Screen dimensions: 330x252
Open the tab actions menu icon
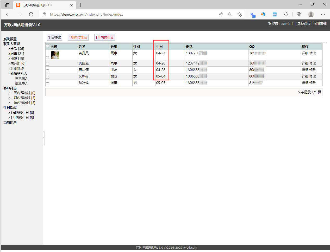(x=7, y=5)
